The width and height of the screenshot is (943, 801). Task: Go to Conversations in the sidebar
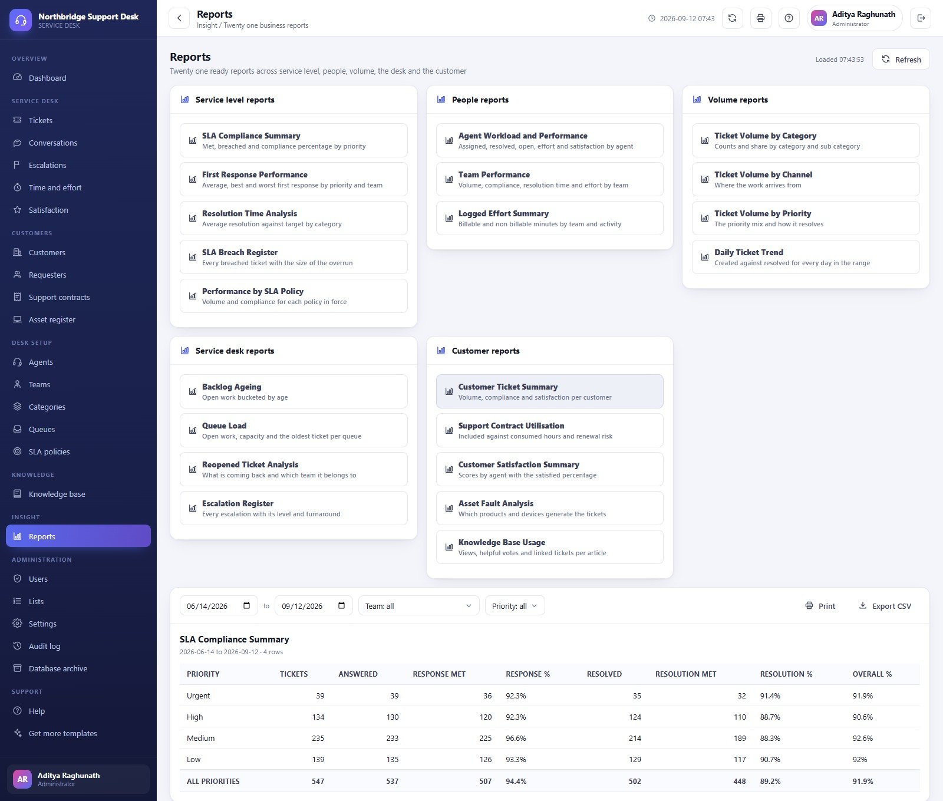point(78,143)
